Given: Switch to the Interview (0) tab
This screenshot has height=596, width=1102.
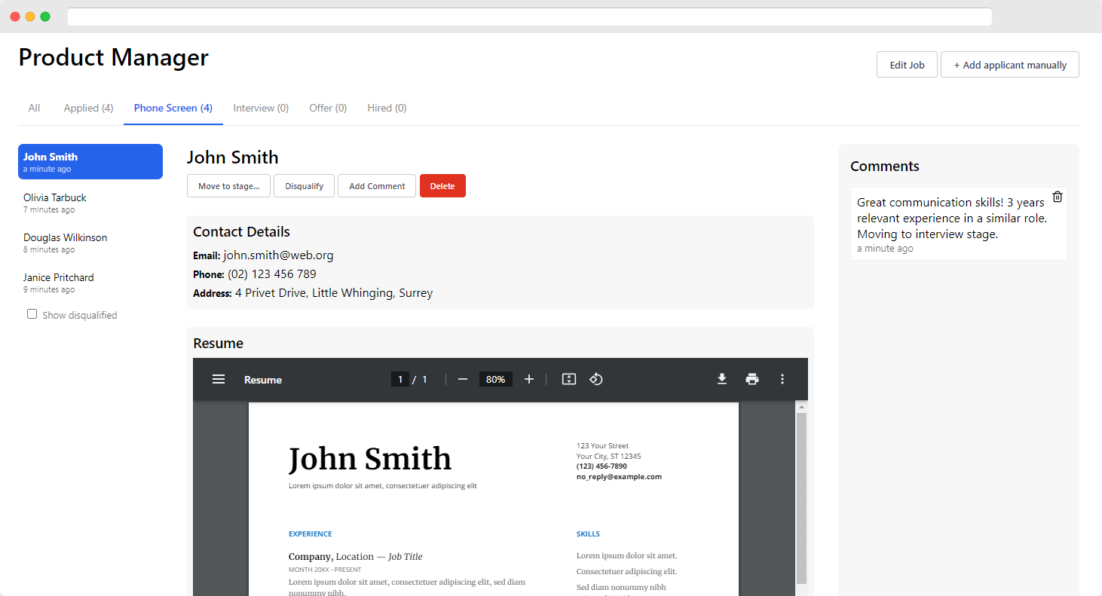Looking at the screenshot, I should 261,108.
